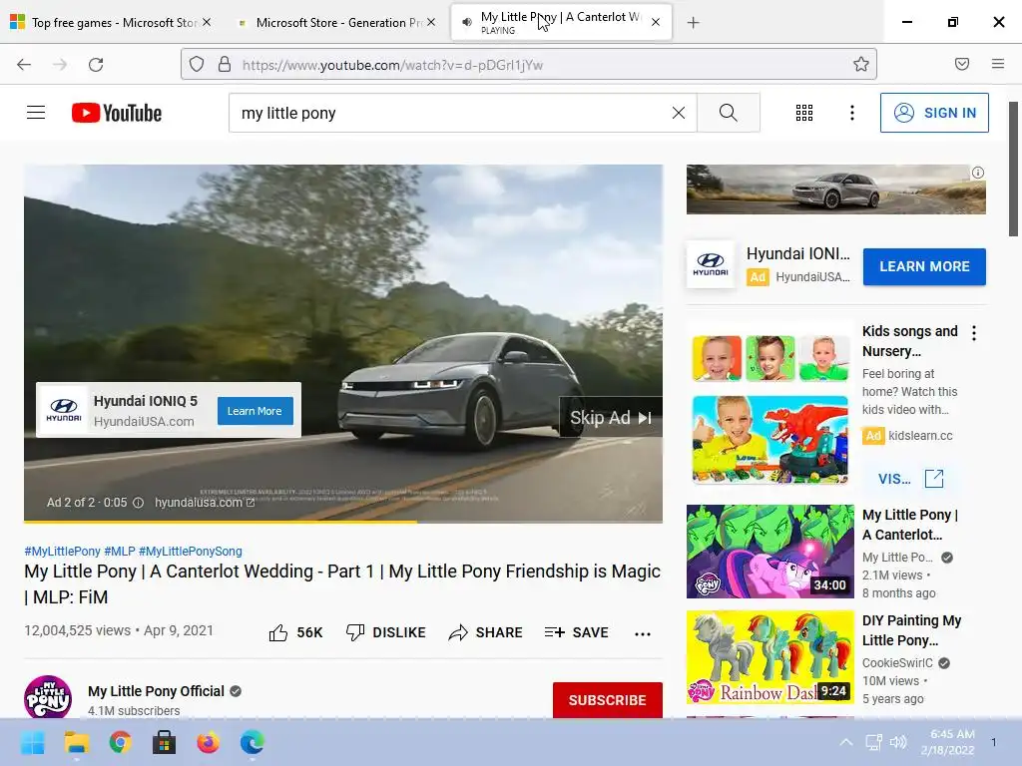1022x766 pixels.
Task: Share the video
Action: click(486, 632)
